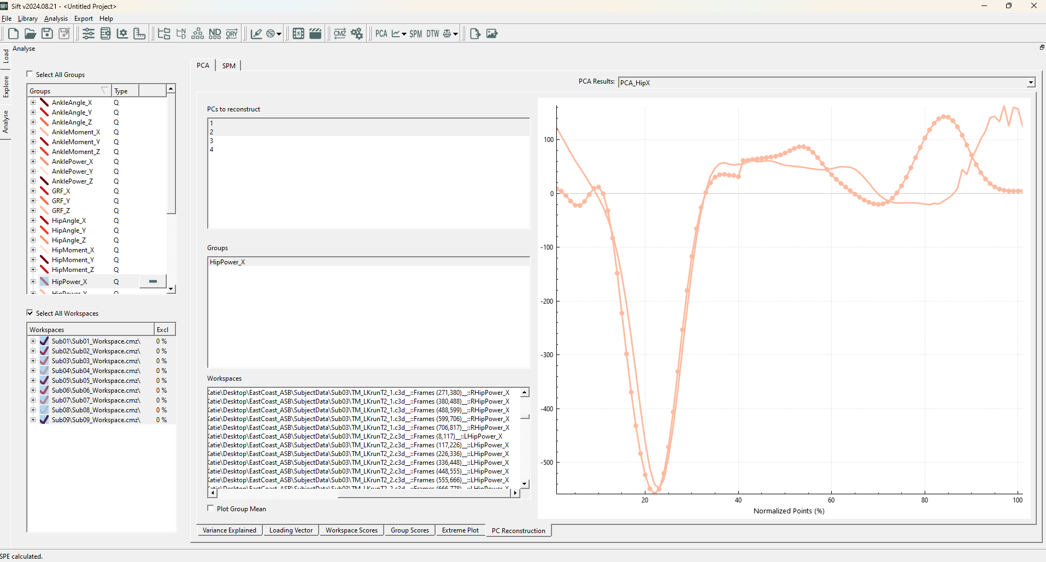Switch to the Variance Explained tab
1046x562 pixels.
point(230,530)
